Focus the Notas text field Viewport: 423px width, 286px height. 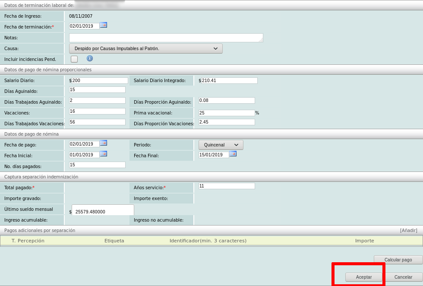coord(166,38)
